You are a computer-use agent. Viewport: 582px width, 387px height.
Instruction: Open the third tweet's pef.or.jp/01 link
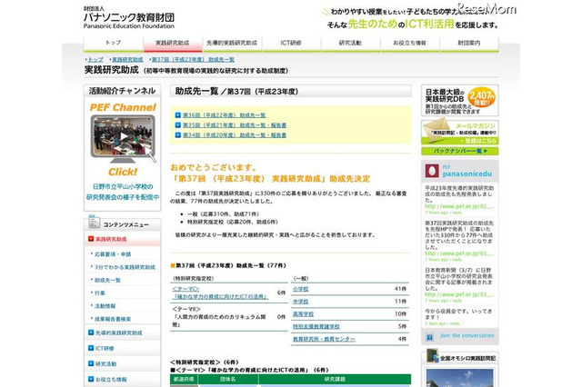pyautogui.click(x=459, y=294)
